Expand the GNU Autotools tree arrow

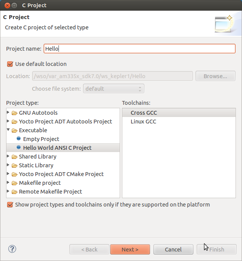[x=9, y=113]
